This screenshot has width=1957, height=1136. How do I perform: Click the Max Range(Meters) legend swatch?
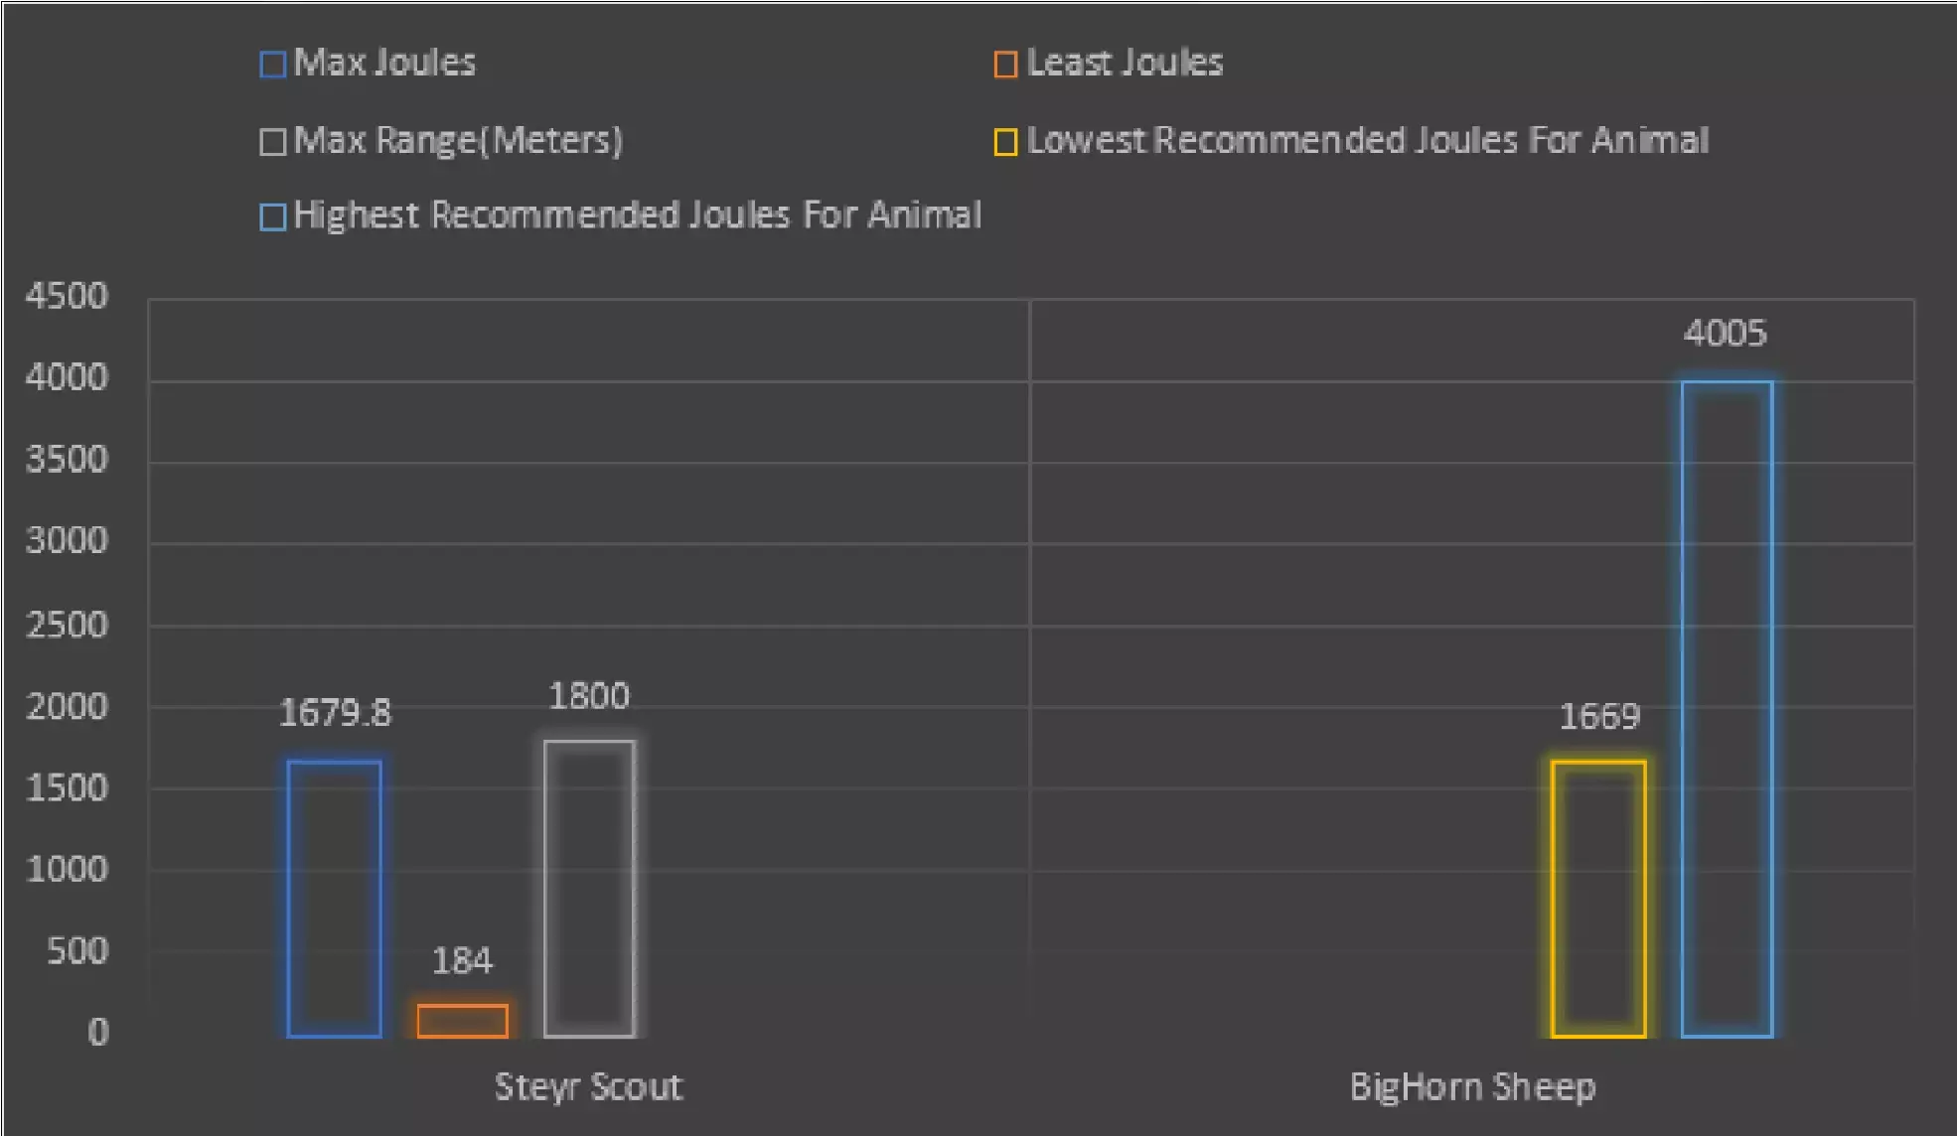(272, 142)
